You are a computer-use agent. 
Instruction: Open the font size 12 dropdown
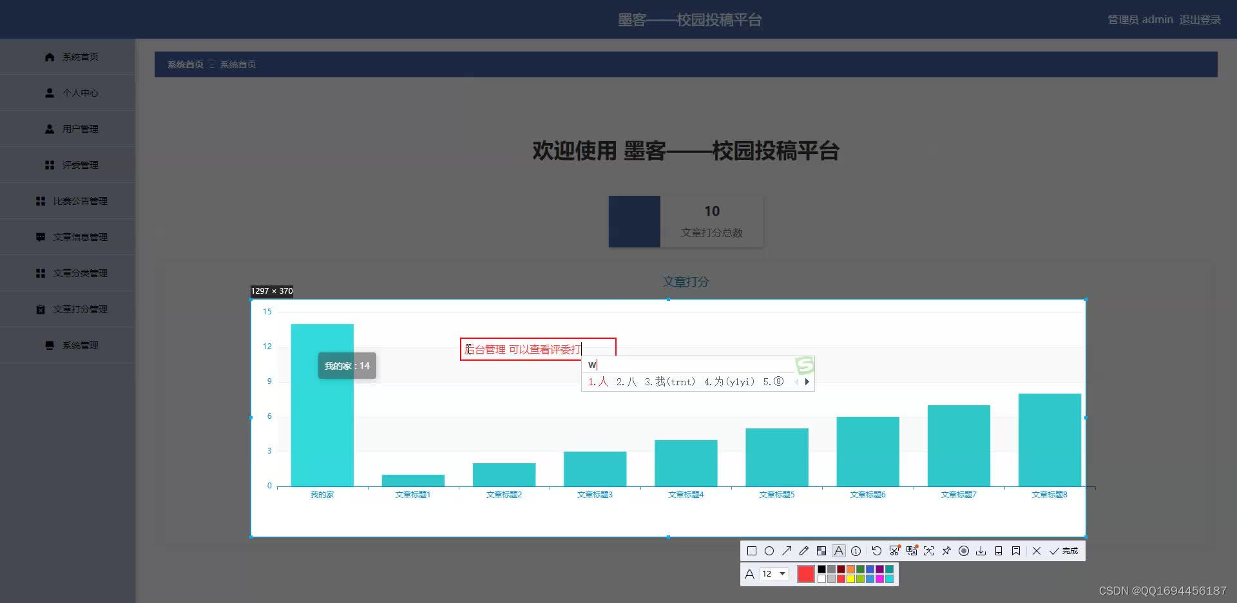774,573
